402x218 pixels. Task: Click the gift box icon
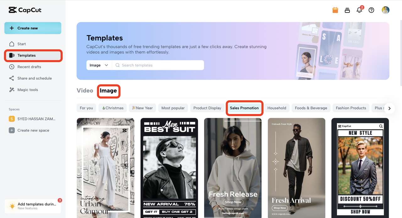tap(335, 10)
